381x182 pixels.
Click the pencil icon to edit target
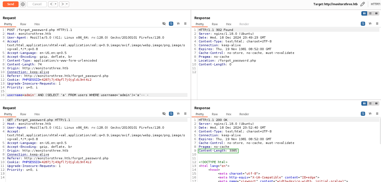(363, 4)
